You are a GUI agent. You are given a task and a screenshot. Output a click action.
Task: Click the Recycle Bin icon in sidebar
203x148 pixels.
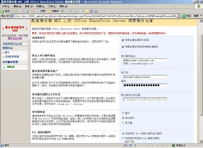tap(4, 67)
